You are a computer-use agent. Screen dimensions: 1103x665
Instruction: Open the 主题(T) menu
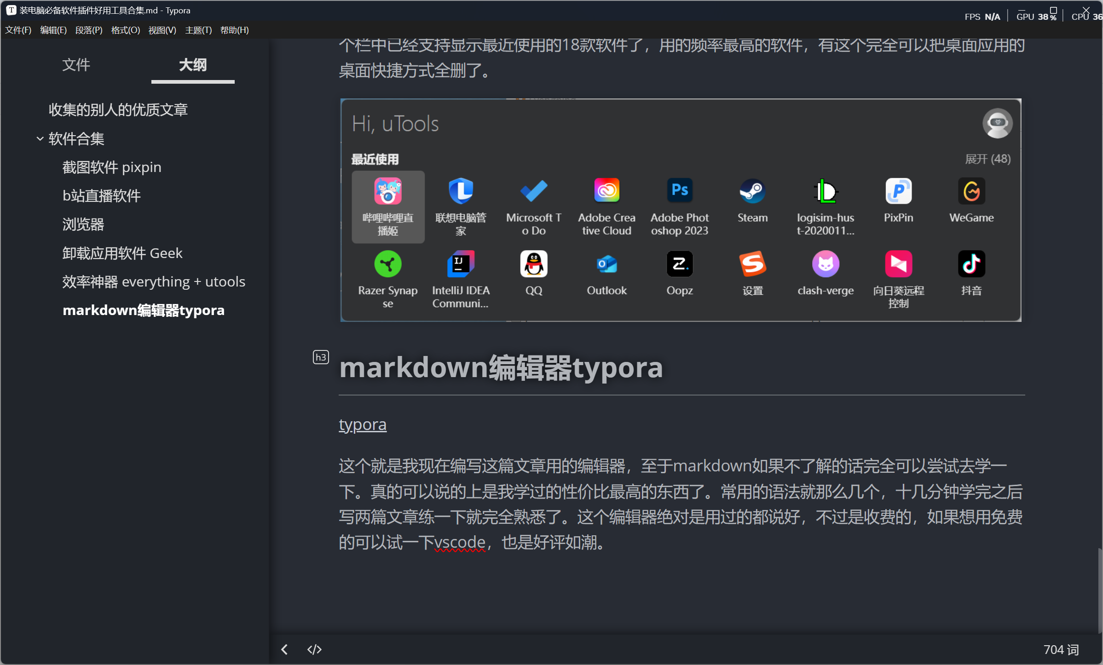click(x=198, y=30)
